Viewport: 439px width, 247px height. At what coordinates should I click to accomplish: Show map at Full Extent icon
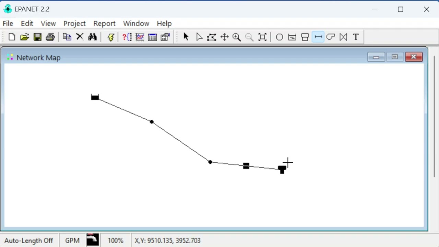click(262, 37)
